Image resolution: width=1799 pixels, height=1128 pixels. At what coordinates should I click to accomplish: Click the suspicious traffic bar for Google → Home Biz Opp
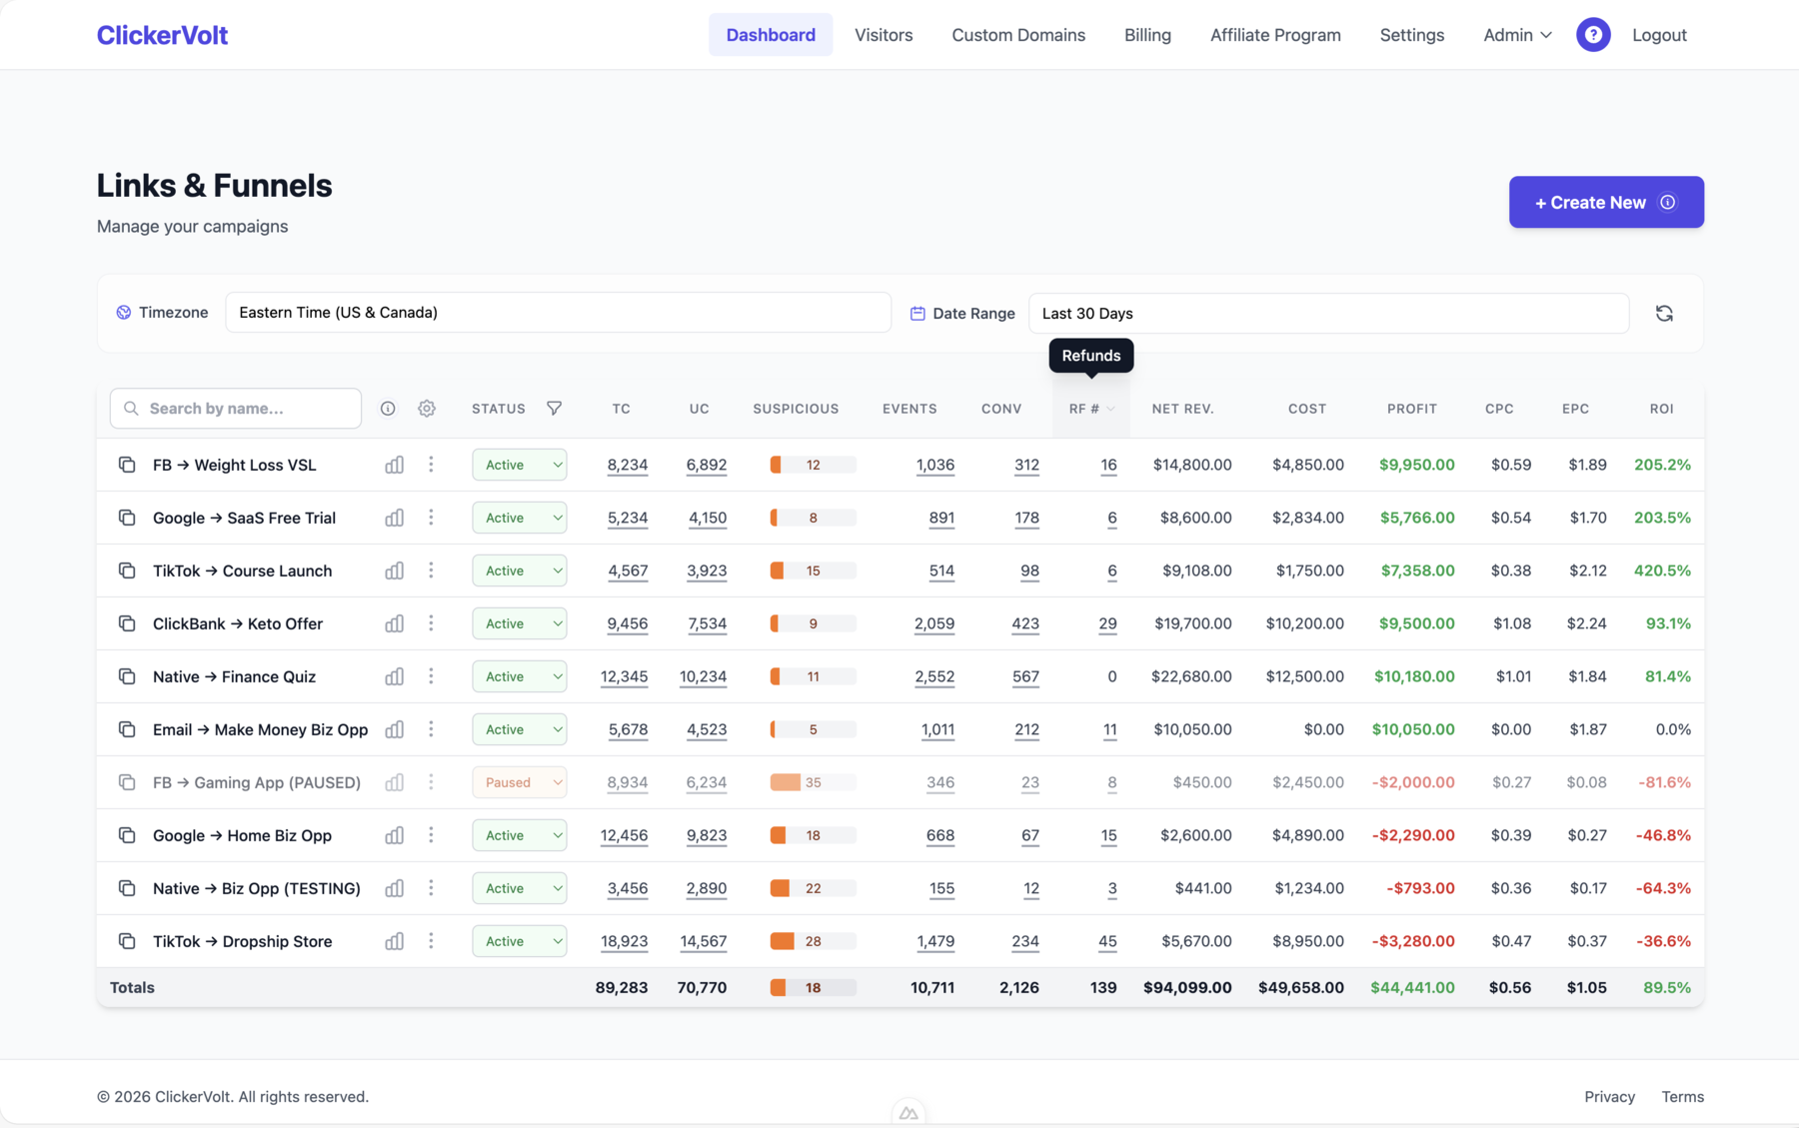pos(812,835)
